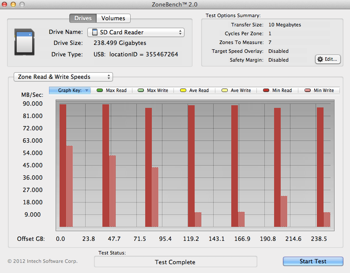
Task: Click the yellow minimize window button
Action: click(13, 4)
